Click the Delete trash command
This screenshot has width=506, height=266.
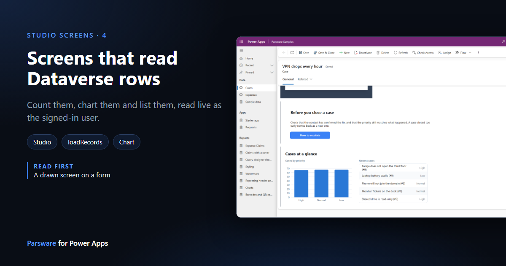383,53
